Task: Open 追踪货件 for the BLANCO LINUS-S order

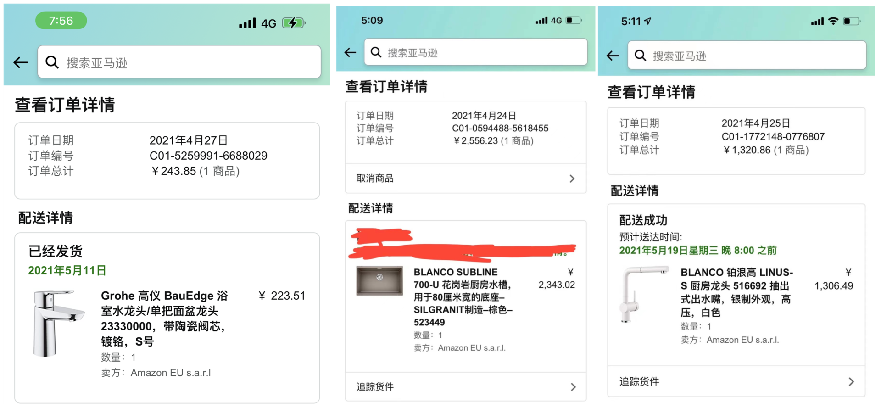Action: pyautogui.click(x=736, y=381)
